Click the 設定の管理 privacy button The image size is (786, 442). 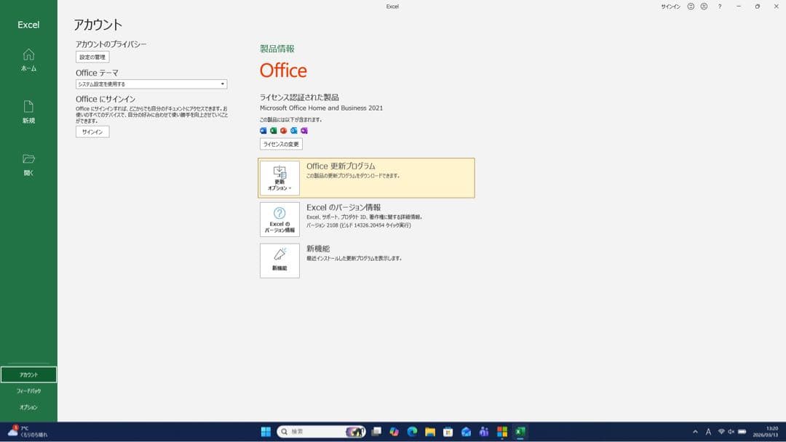[92, 57]
